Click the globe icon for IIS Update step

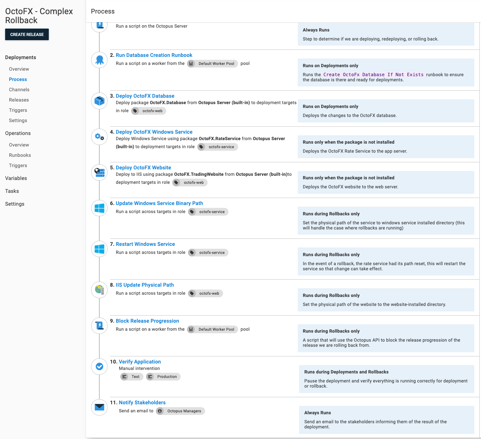pos(99,290)
